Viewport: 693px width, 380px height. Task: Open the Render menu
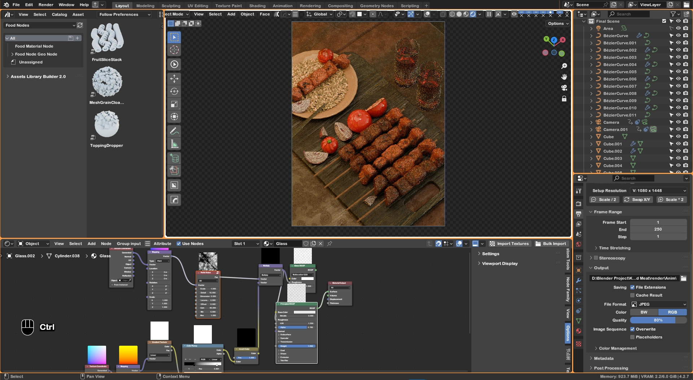coord(46,5)
